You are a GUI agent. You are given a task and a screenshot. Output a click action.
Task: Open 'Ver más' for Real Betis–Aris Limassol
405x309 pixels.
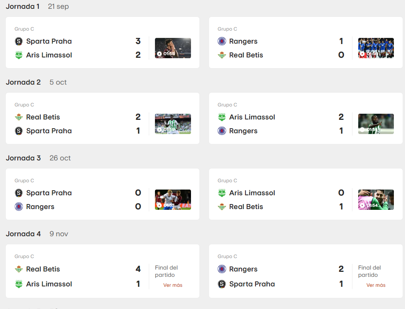click(173, 285)
